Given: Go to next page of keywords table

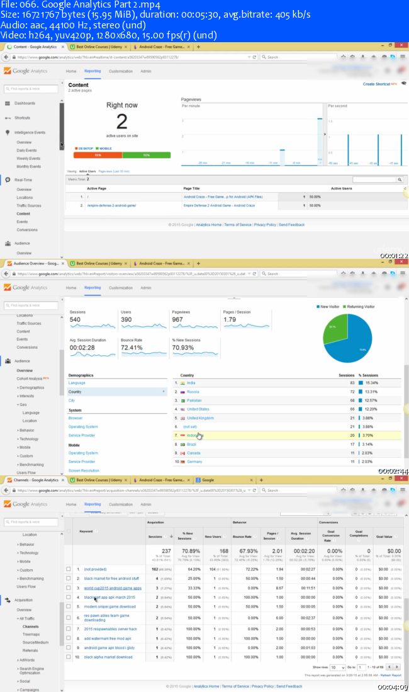Looking at the screenshot, I should 397,667.
